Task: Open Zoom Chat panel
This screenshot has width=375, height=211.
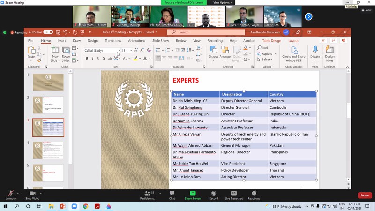Action: pos(172,195)
